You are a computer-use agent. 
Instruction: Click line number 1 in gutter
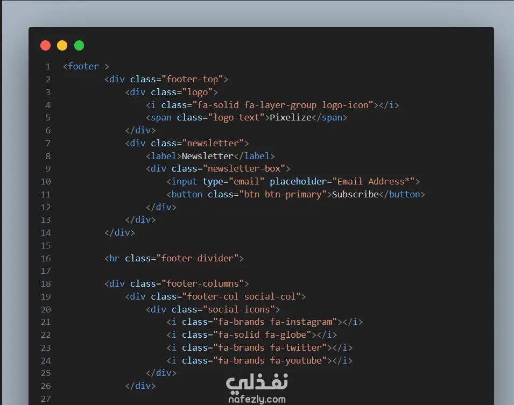(x=48, y=67)
